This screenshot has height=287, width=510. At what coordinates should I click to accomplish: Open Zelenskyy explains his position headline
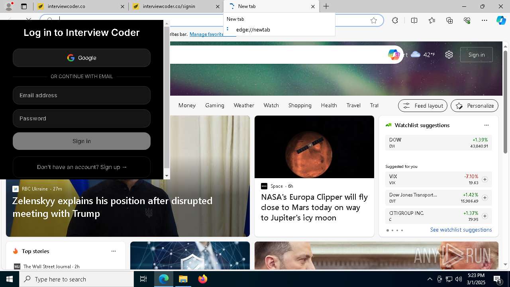click(112, 207)
